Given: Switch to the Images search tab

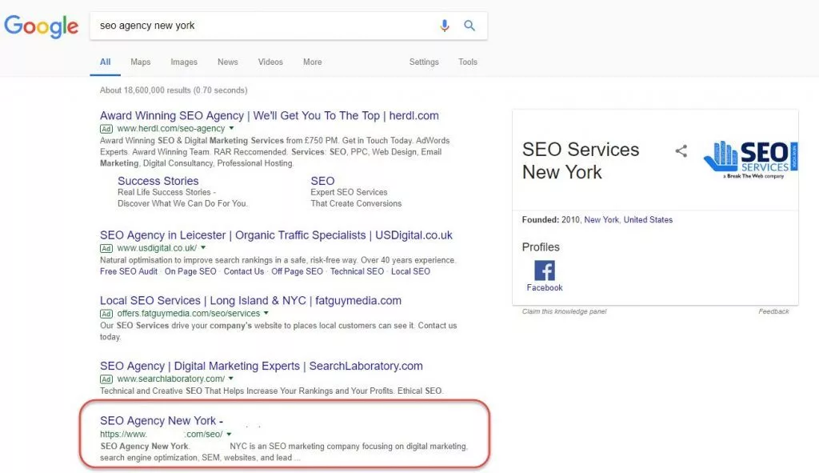Looking at the screenshot, I should coord(184,62).
